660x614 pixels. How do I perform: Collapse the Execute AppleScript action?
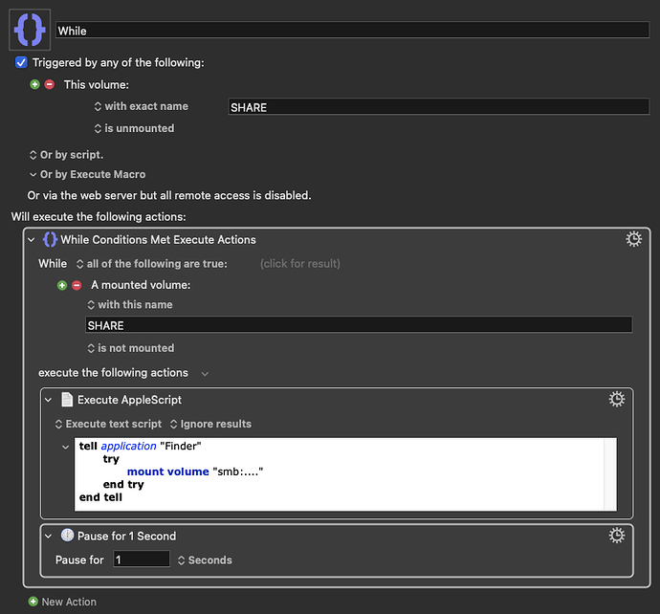pyautogui.click(x=49, y=400)
